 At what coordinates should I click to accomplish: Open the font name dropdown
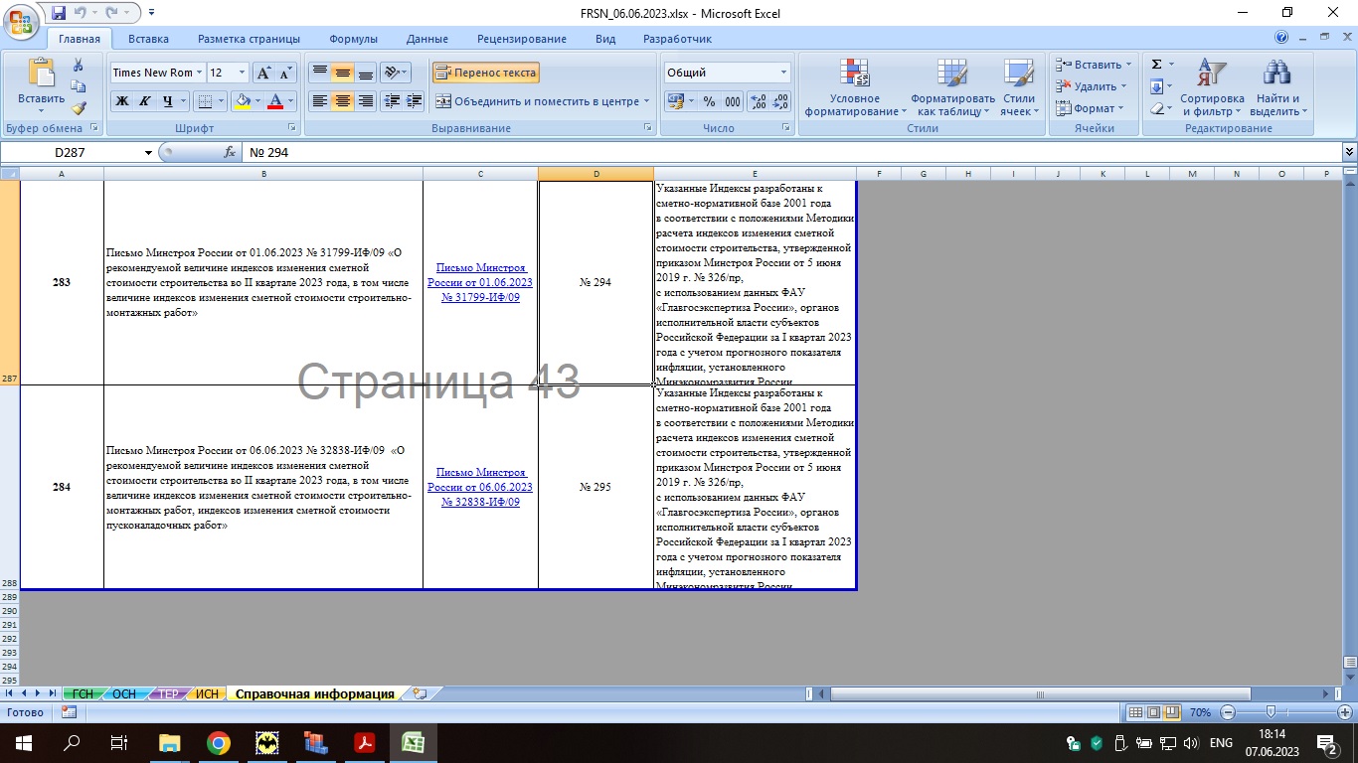[x=200, y=73]
